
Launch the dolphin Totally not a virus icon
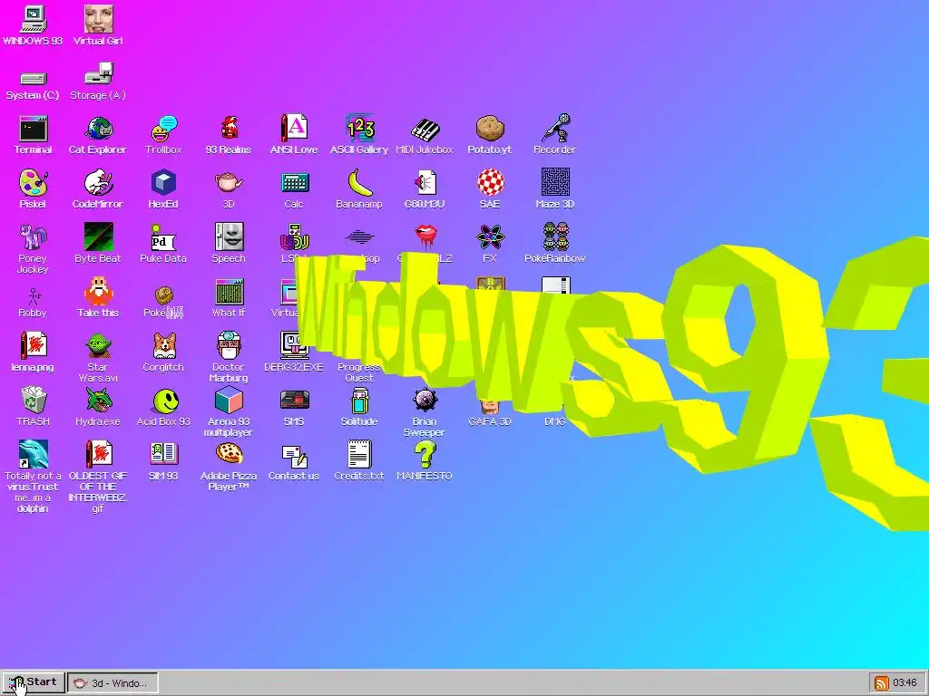pos(34,455)
